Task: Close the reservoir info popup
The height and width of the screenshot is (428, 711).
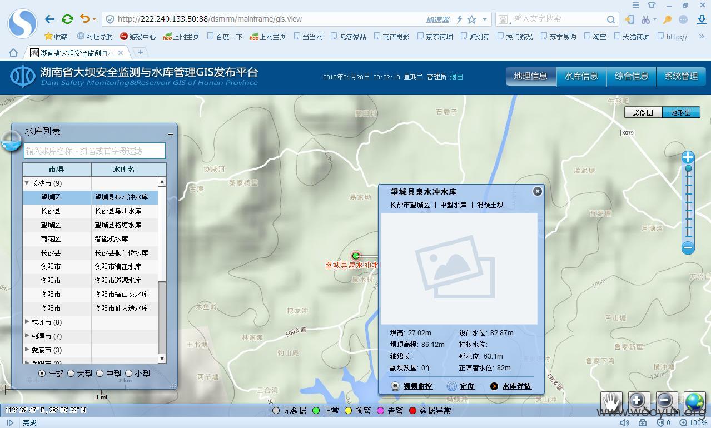Action: pos(537,191)
